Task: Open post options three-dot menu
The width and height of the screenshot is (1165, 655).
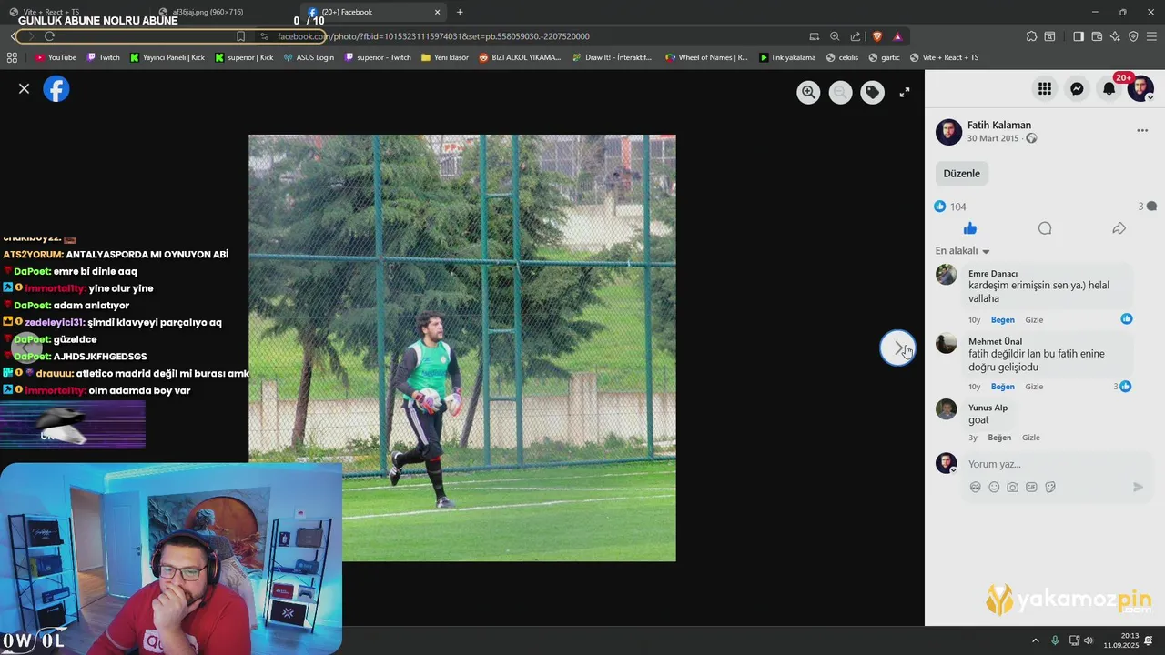Action: tap(1142, 131)
